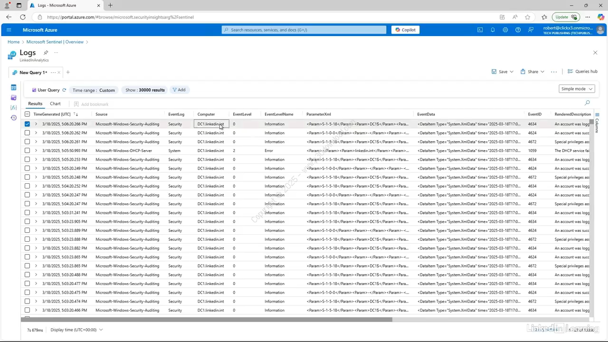Check the 5:04:20.252 PM row checkbox

(27, 186)
